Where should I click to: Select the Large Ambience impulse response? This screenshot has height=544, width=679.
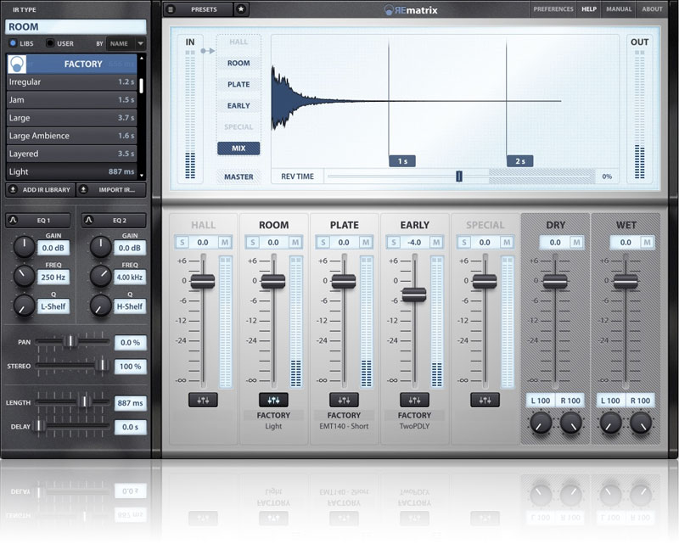(x=71, y=136)
